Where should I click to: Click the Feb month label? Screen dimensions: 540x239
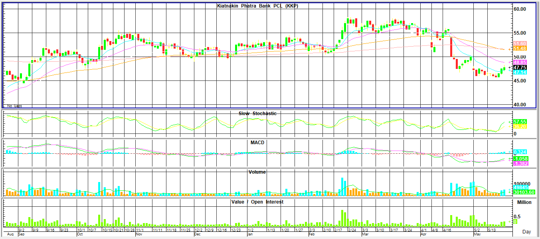point(312,234)
